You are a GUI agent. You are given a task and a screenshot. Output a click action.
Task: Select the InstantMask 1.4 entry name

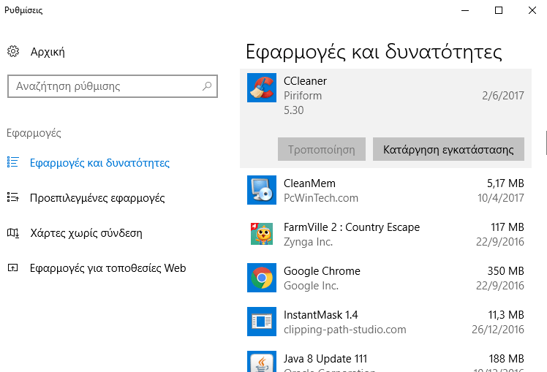(320, 315)
